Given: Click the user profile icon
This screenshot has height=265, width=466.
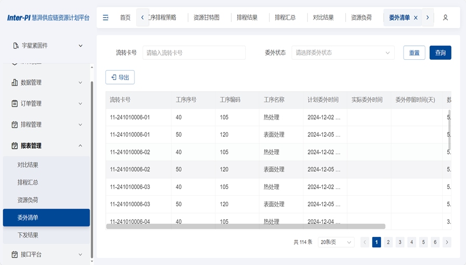Looking at the screenshot, I should [445, 18].
